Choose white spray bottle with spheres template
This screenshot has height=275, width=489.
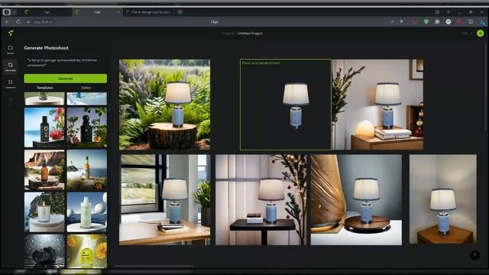click(86, 212)
